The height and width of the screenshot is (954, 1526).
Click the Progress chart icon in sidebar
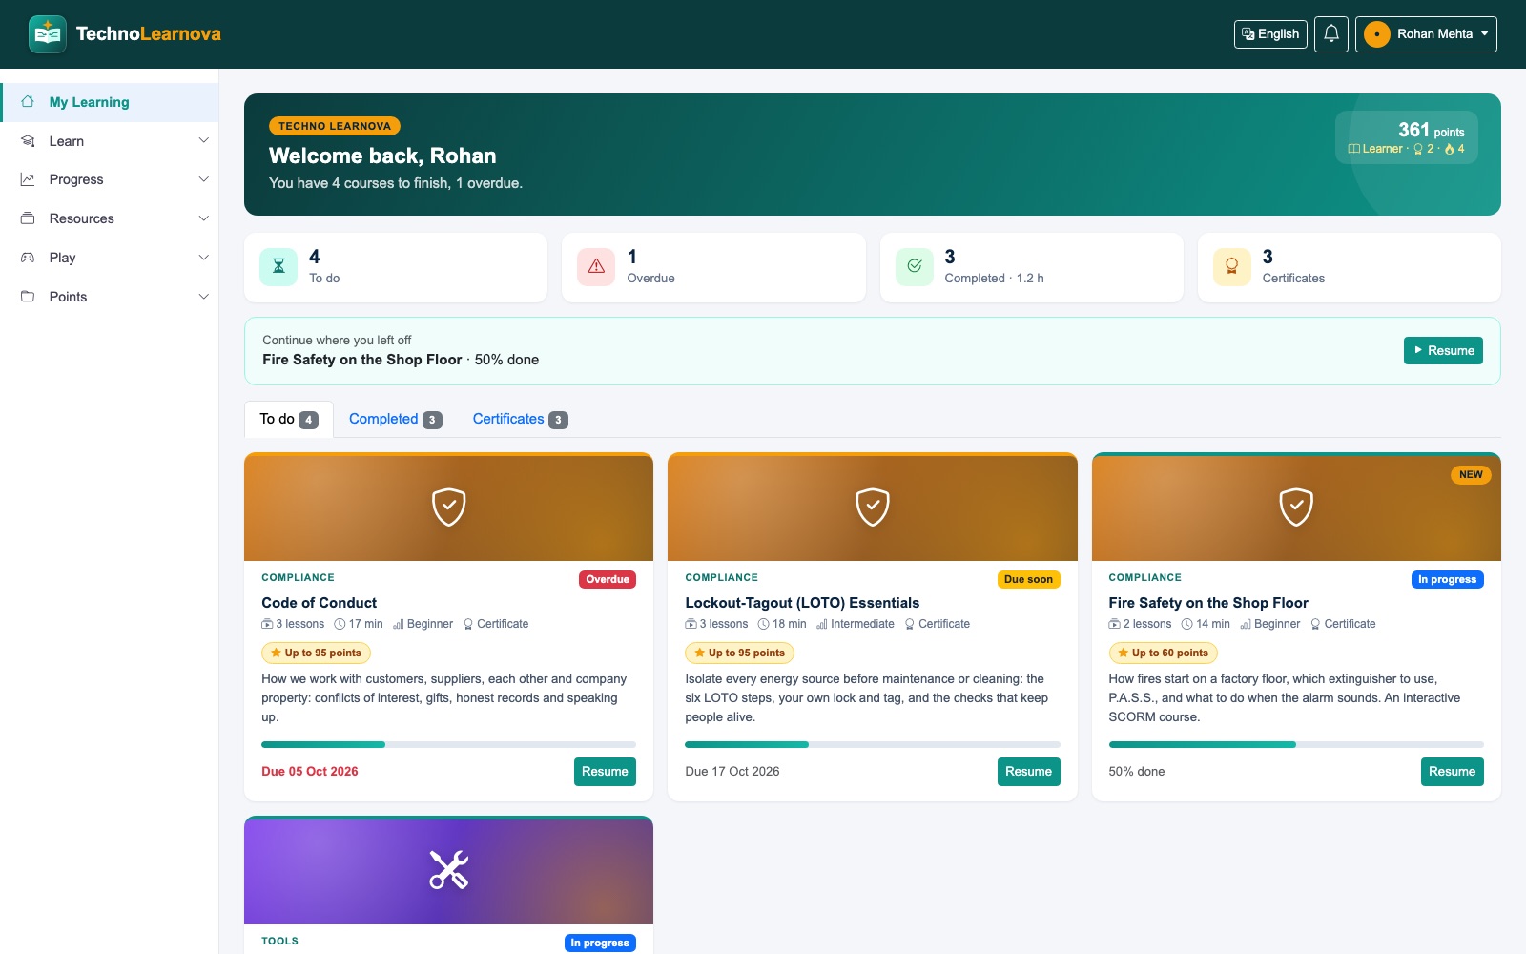pos(28,179)
